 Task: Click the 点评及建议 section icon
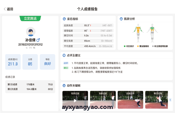[64, 55]
